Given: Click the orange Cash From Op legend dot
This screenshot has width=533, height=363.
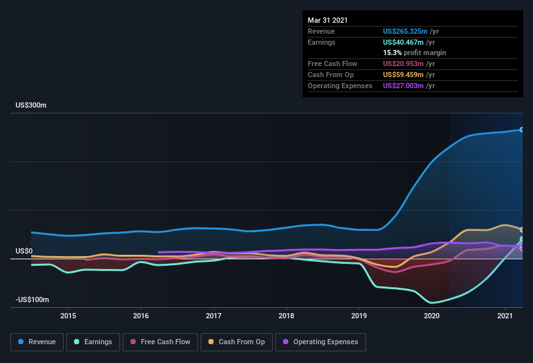Looking at the screenshot, I should pyautogui.click(x=212, y=342).
